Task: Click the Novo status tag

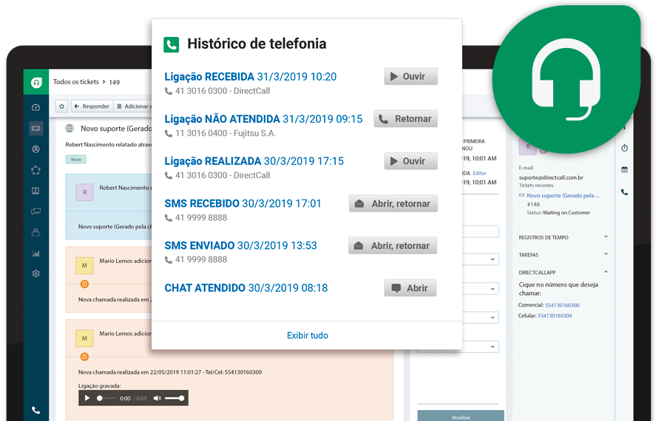Action: pos(75,159)
